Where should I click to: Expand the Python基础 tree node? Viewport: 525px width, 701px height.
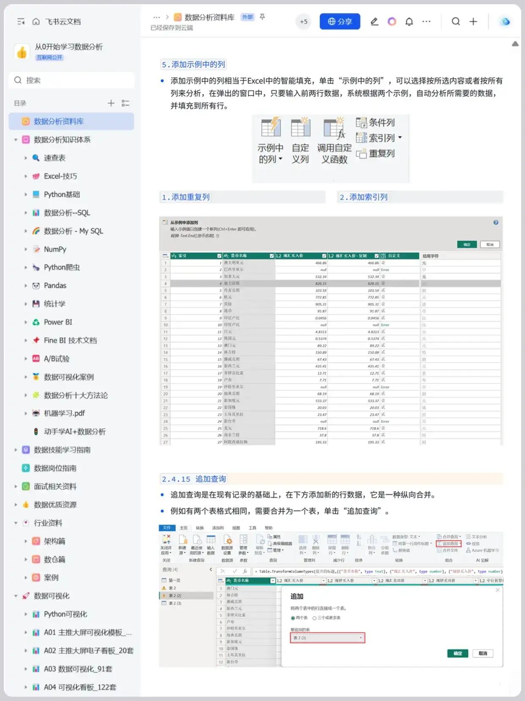point(25,194)
